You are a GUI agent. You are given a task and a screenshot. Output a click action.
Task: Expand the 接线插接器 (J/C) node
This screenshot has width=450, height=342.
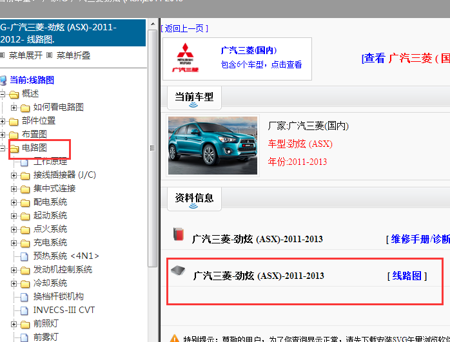pyautogui.click(x=14, y=175)
